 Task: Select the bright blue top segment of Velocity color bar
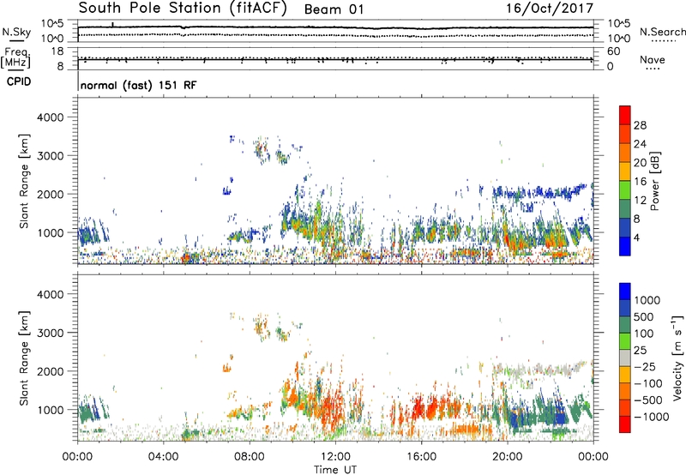pyautogui.click(x=625, y=292)
